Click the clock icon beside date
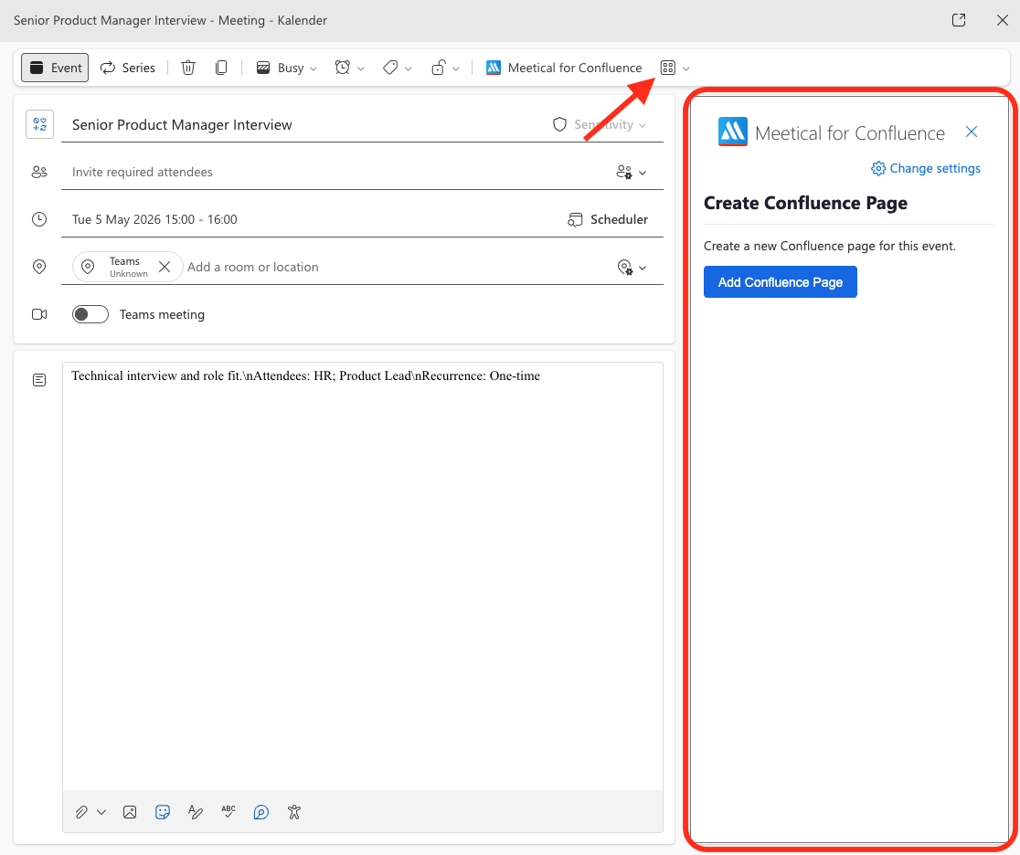Screen dimensions: 1020x855 39,220
